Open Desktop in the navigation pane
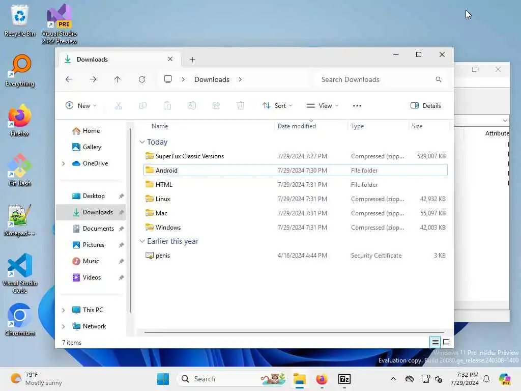This screenshot has height=391, width=521. (91, 196)
